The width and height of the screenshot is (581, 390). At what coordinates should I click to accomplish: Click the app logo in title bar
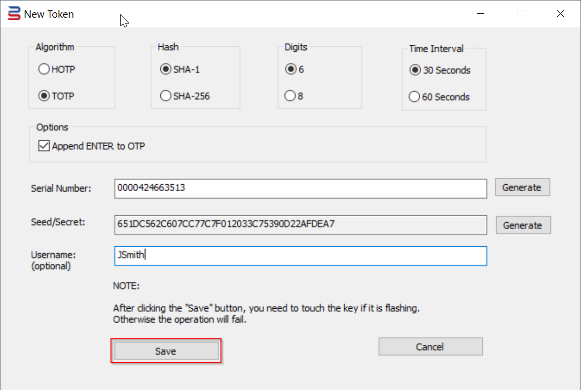[x=14, y=14]
